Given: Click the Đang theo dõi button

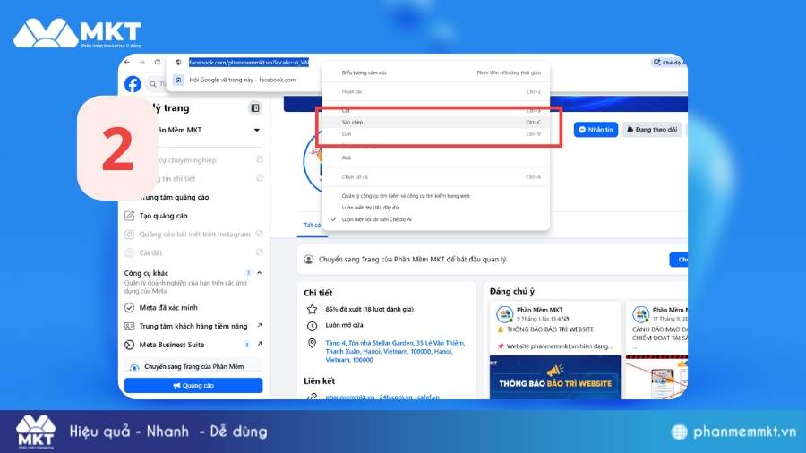Looking at the screenshot, I should 652,130.
